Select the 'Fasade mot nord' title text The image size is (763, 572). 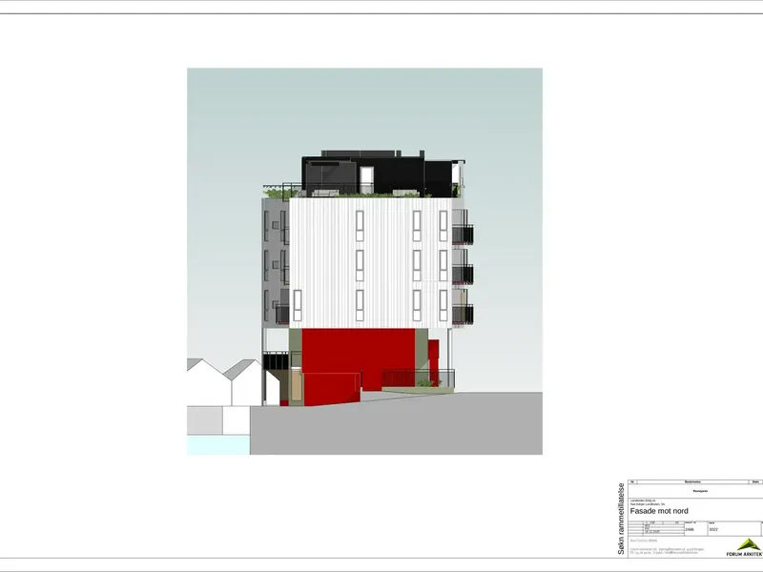coord(659,511)
